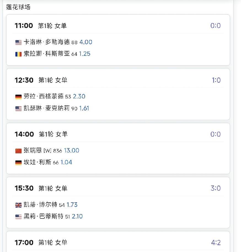The width and height of the screenshot is (241, 252).
Task: Open player 劳拉·西格蒙德
Action: pos(44,96)
